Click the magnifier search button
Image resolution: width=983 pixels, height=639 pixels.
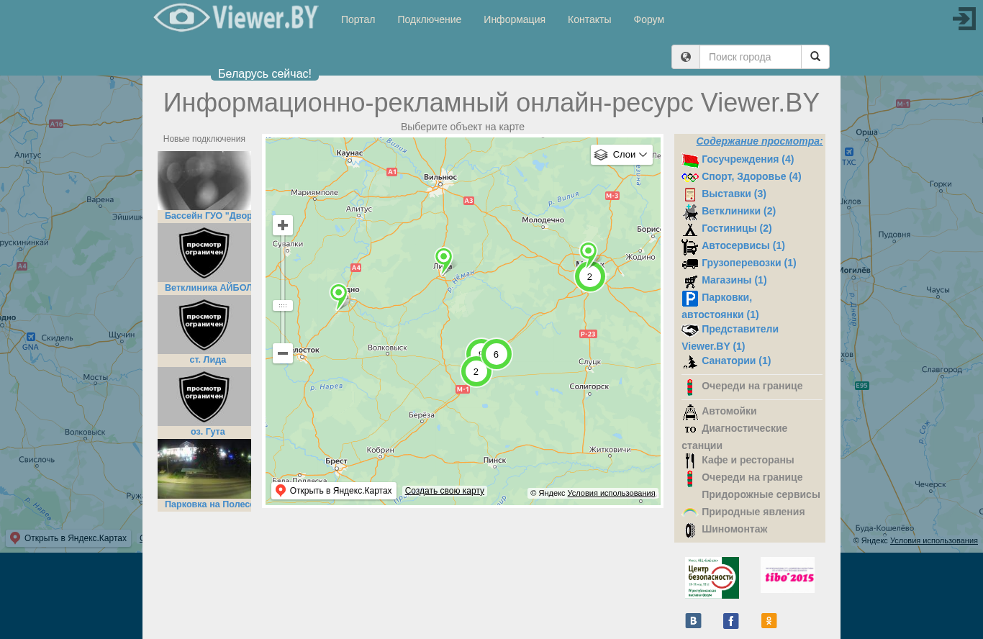[815, 57]
